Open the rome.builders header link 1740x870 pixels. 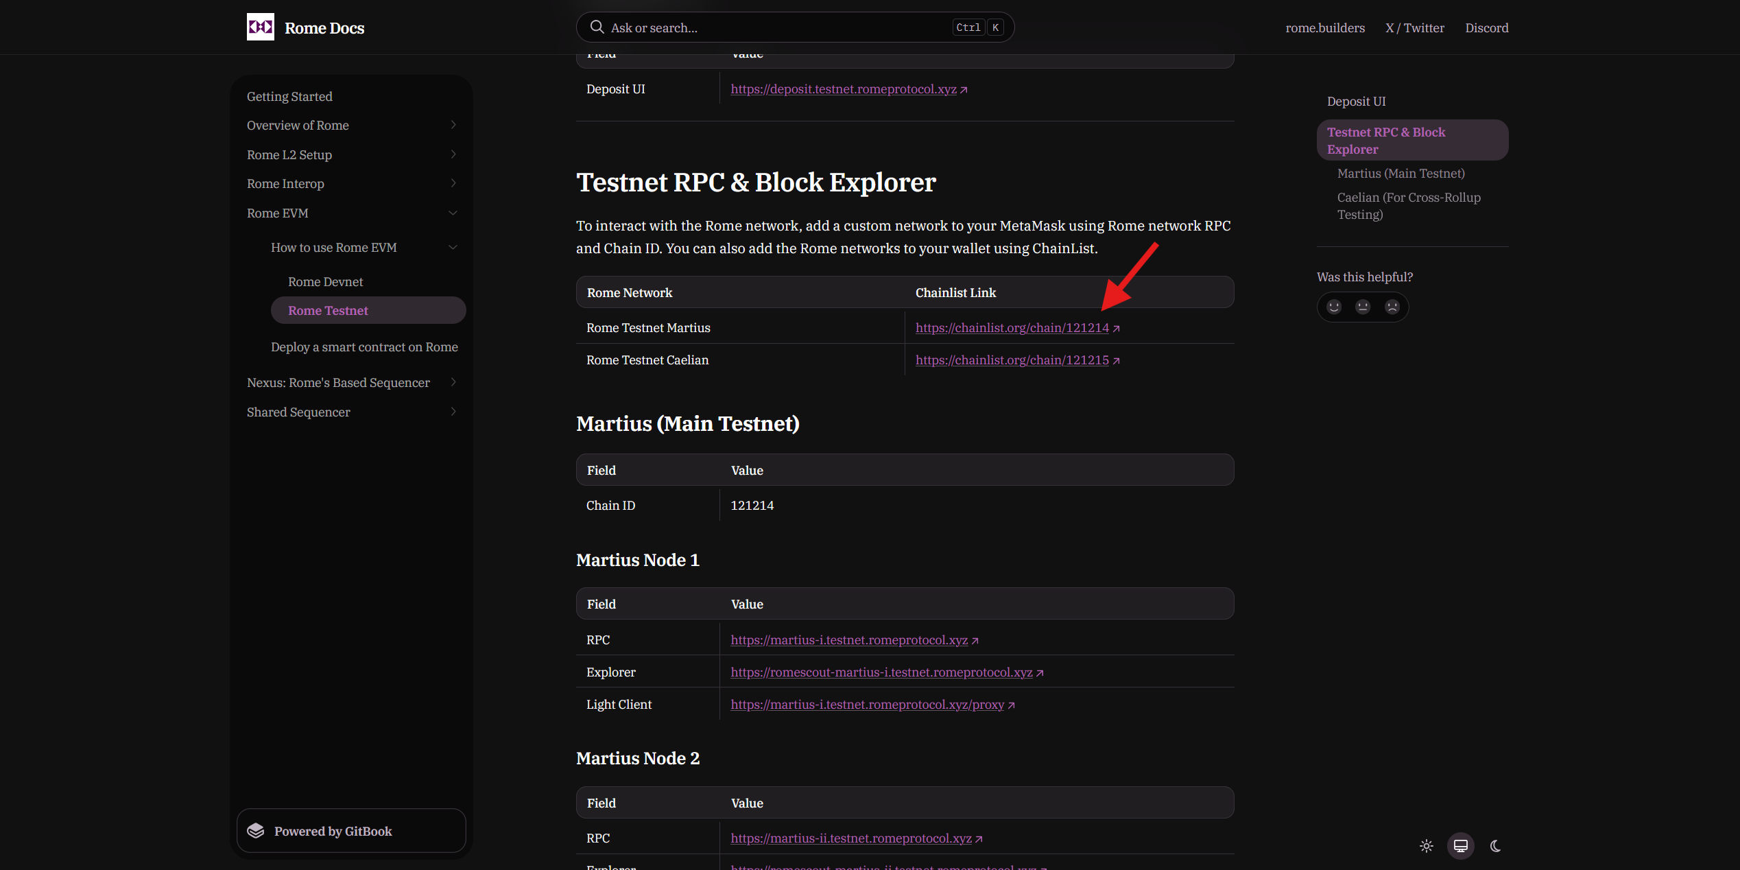1325,27
